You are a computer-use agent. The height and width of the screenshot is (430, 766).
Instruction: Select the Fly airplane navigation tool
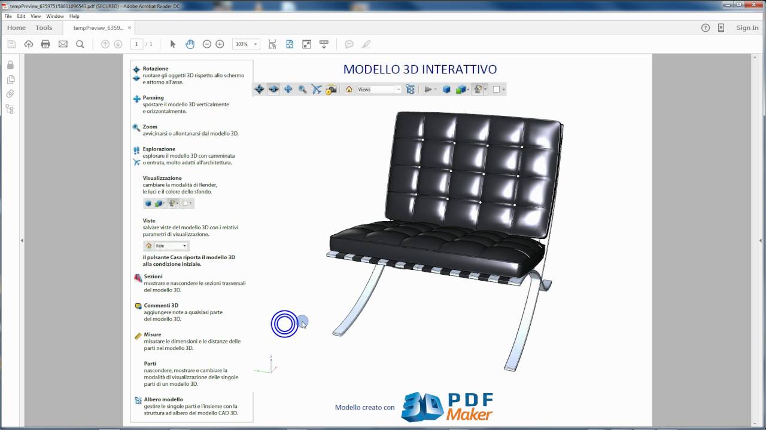coord(317,90)
